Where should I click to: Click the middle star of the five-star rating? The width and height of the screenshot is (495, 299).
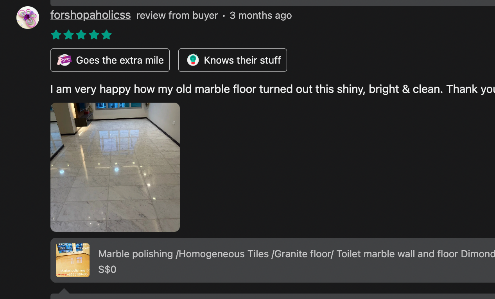pos(81,34)
